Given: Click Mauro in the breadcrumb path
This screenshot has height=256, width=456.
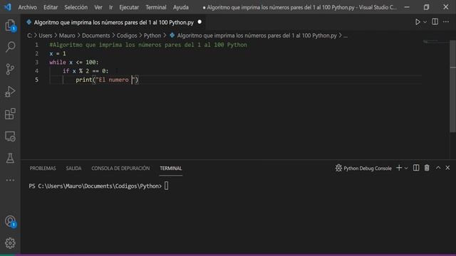Looking at the screenshot, I should (67, 36).
